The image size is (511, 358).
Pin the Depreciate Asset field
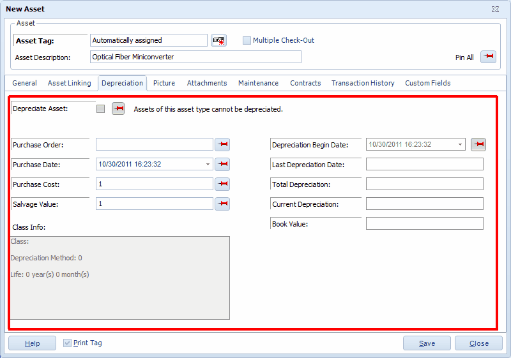coord(118,108)
